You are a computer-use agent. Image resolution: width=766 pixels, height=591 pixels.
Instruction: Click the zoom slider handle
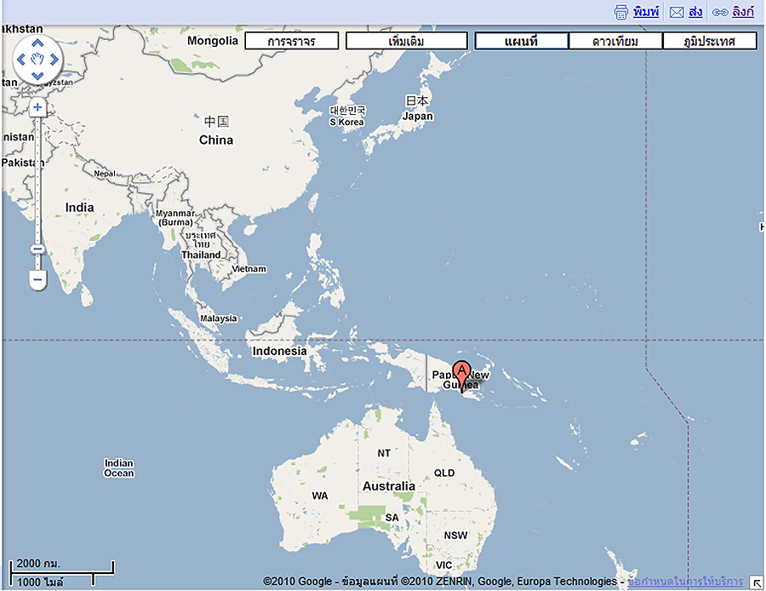[37, 250]
